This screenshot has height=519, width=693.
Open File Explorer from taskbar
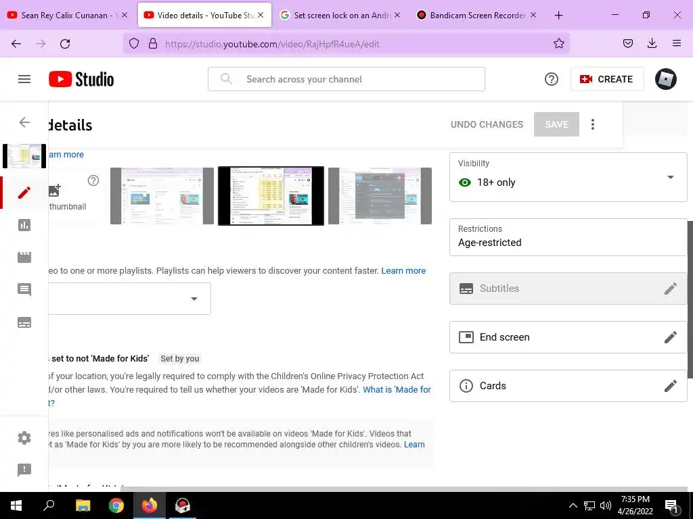click(x=83, y=505)
